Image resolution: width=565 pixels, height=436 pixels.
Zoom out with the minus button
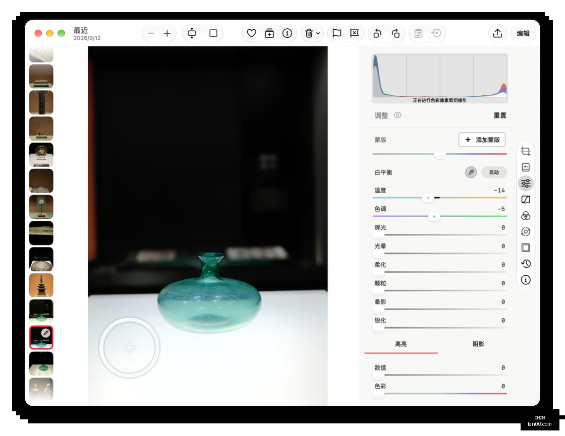[x=151, y=33]
